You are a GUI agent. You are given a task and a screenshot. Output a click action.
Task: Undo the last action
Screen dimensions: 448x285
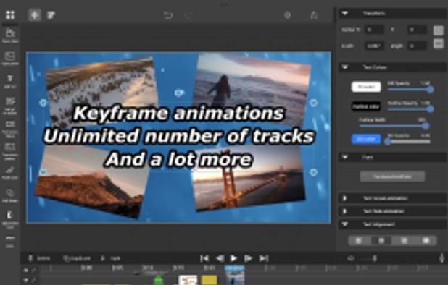tap(168, 14)
